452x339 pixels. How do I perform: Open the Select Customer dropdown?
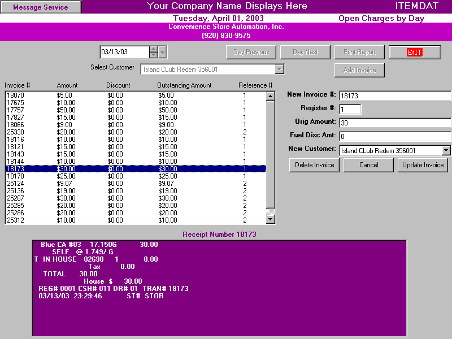(x=279, y=69)
